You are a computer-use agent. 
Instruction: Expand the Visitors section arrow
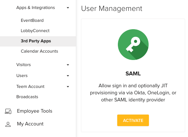click(x=68, y=65)
